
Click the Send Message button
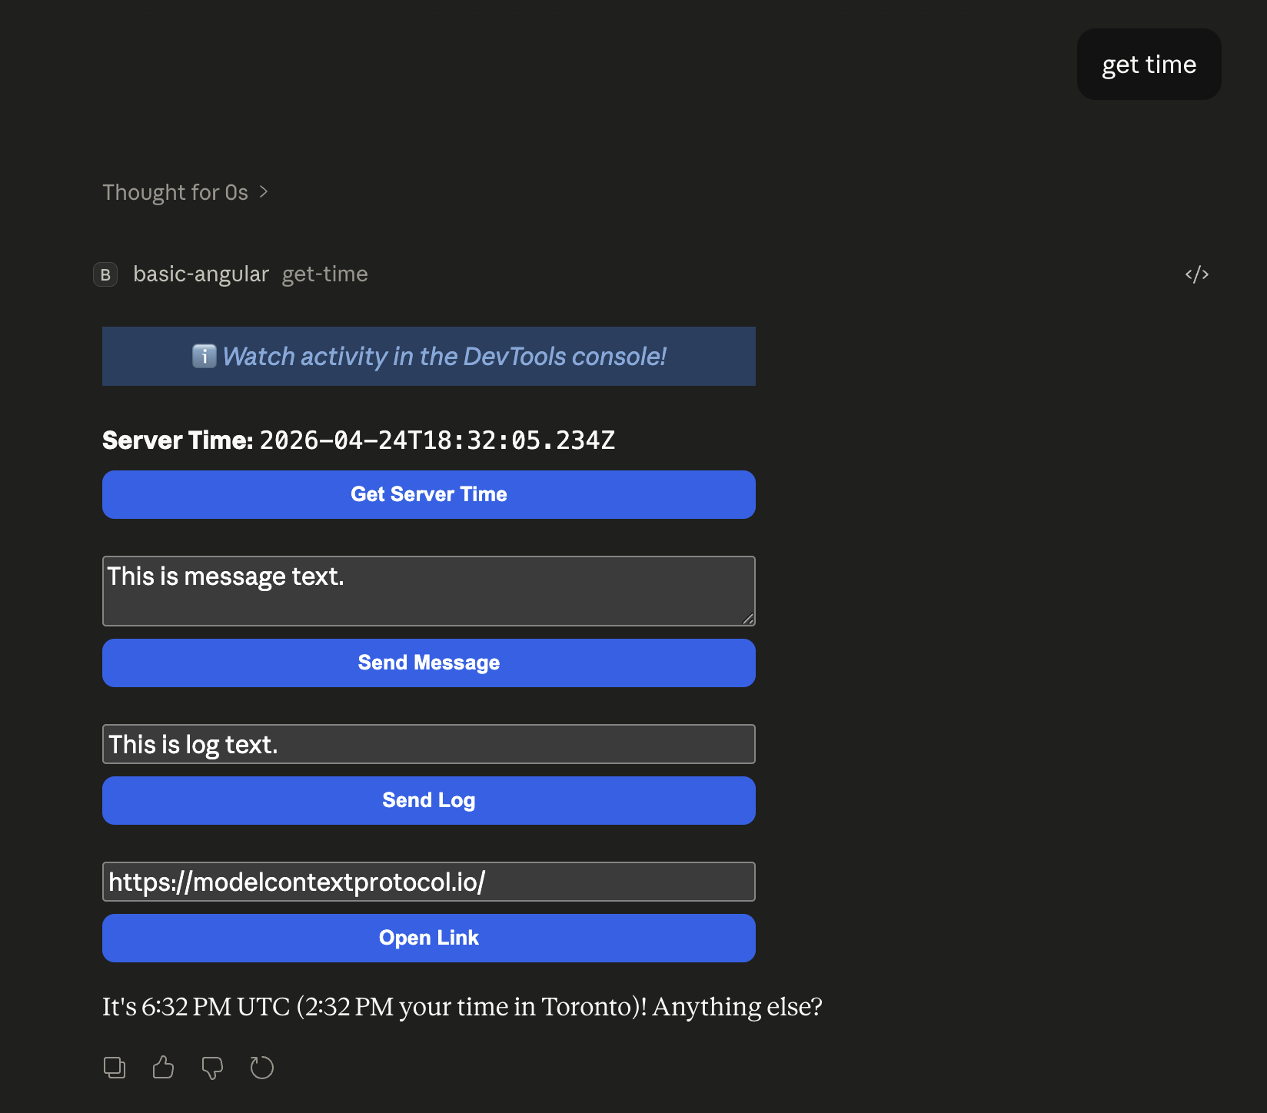pyautogui.click(x=428, y=663)
